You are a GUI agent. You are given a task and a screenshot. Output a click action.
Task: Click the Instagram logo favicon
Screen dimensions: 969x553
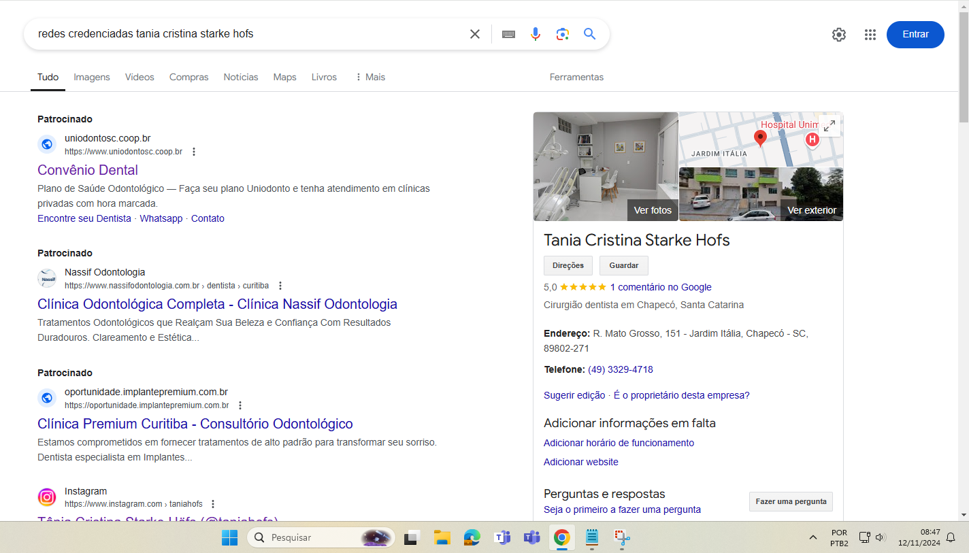pos(47,497)
